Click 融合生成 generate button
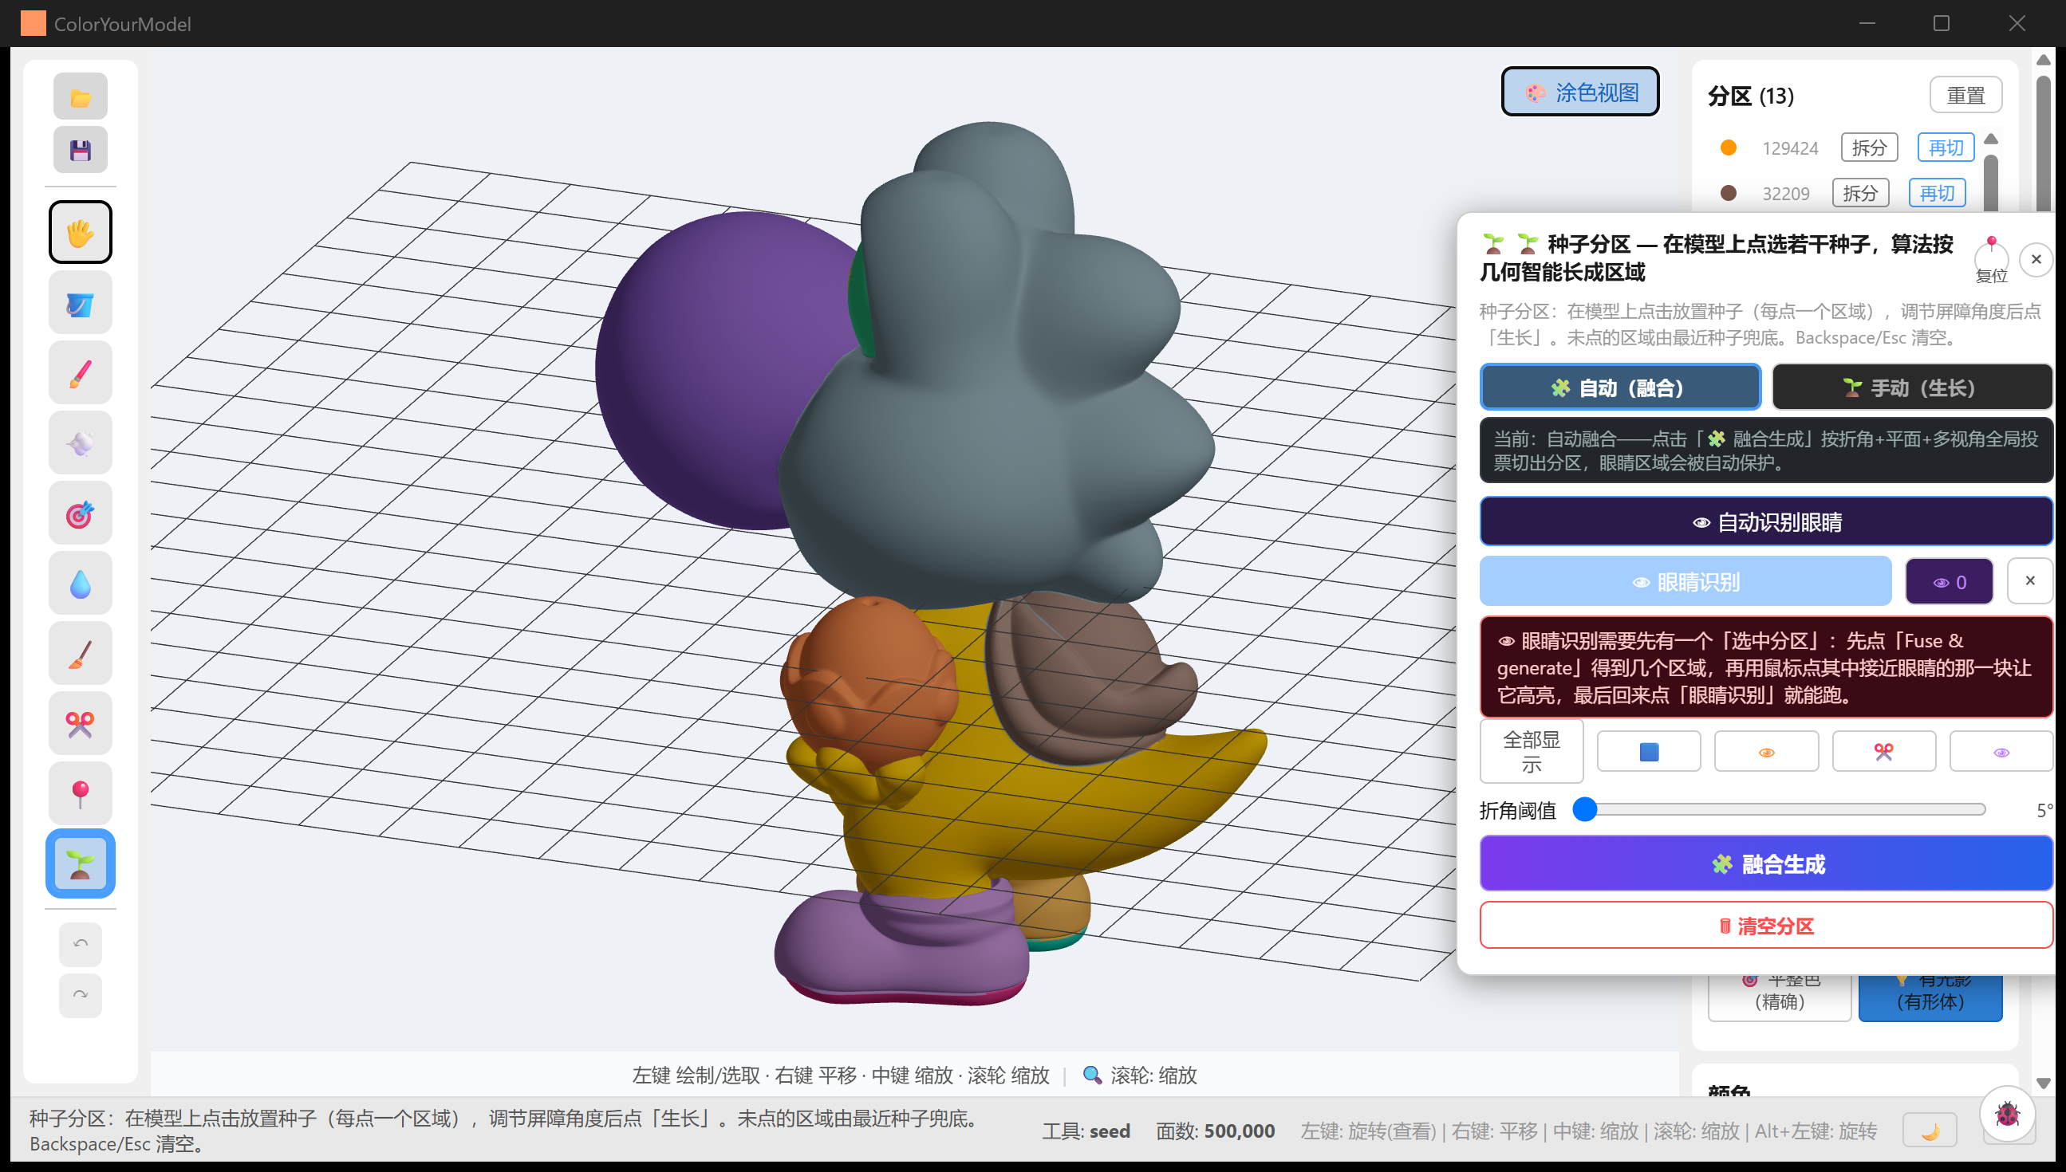 click(1767, 863)
